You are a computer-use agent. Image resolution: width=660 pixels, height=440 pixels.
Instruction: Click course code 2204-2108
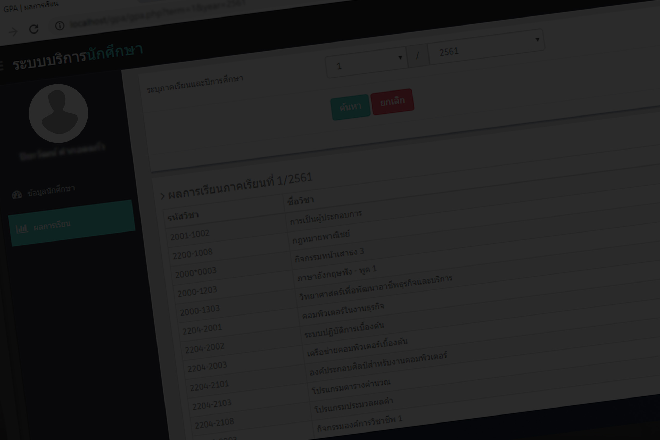[x=214, y=424]
